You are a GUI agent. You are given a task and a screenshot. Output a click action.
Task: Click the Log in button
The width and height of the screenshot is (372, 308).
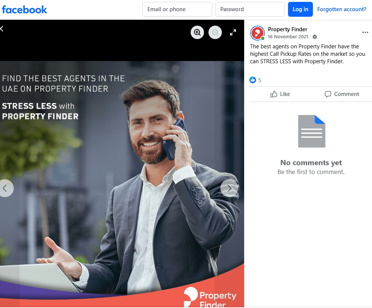300,9
